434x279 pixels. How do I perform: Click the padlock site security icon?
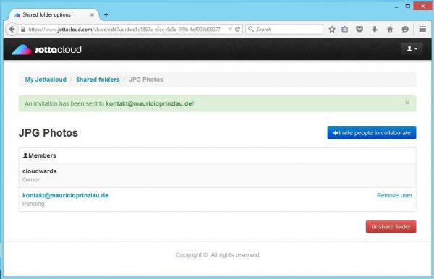(x=23, y=30)
